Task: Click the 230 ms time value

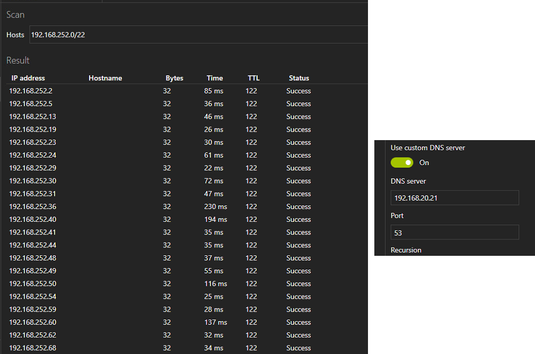Action: click(216, 206)
